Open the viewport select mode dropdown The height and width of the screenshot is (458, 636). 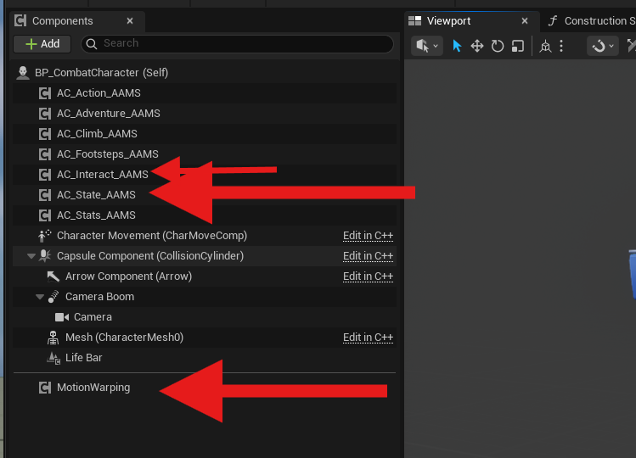tap(426, 46)
